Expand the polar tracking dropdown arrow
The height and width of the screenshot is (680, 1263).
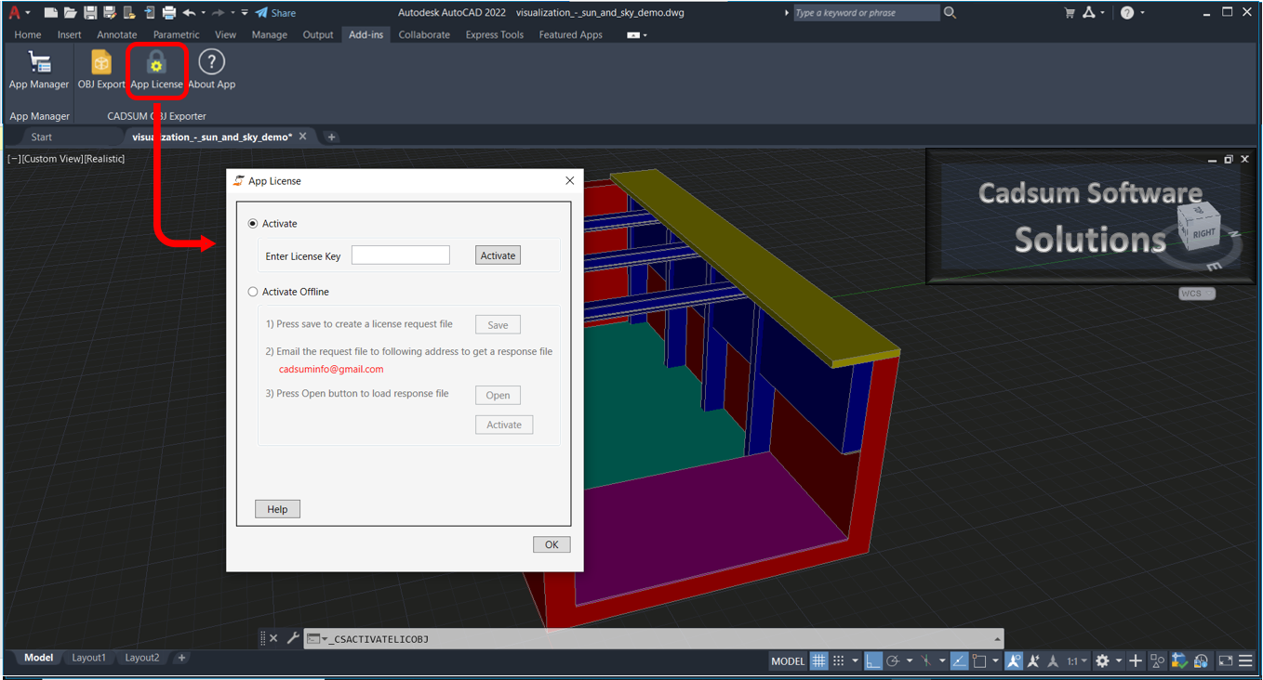[910, 660]
